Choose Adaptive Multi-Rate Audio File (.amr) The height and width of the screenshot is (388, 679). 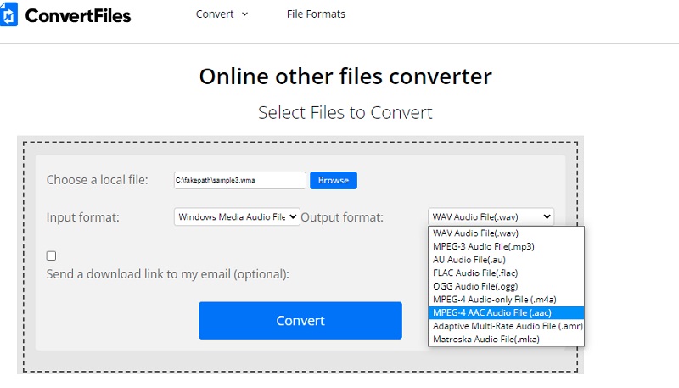tap(506, 326)
